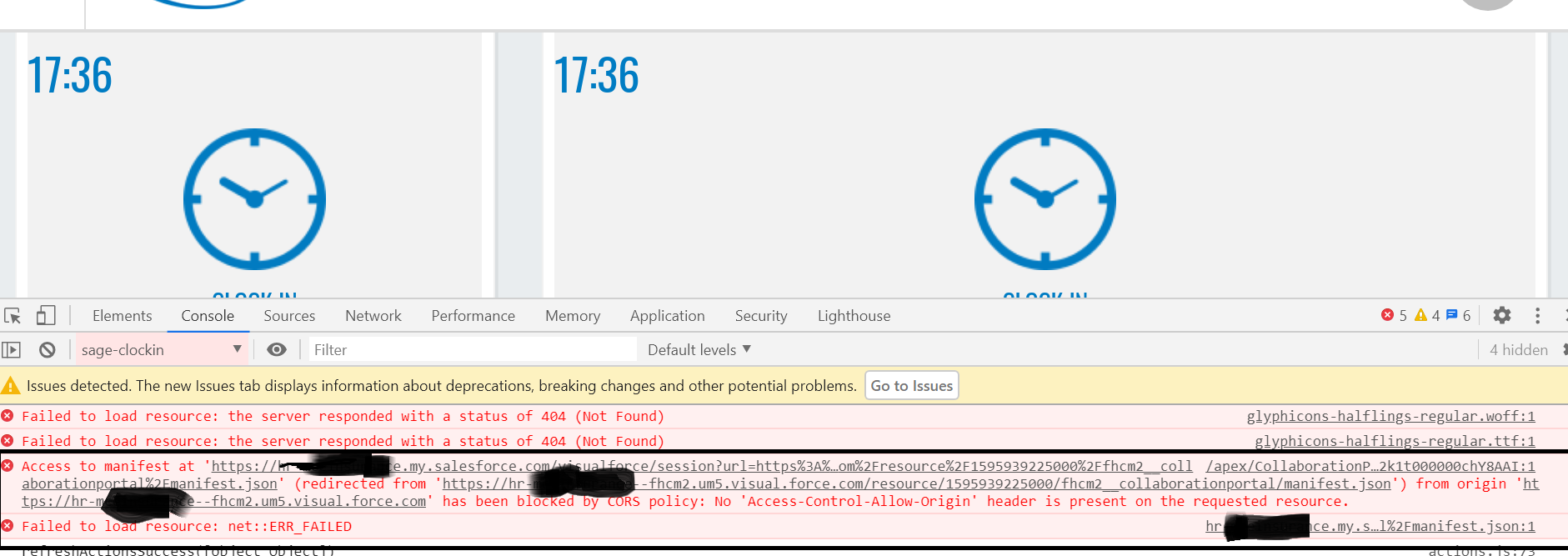Click the right 17:36 time display
The image size is (1568, 556).
(x=597, y=76)
